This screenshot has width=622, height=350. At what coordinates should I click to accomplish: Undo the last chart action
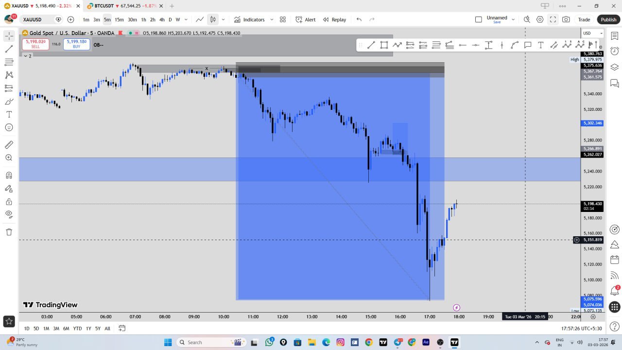[359, 19]
